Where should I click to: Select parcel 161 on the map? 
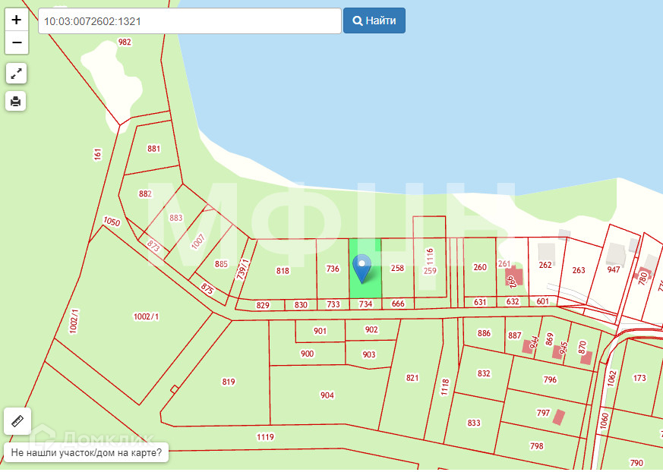[x=98, y=154]
